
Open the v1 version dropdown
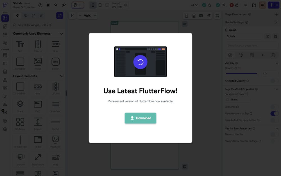194,5
